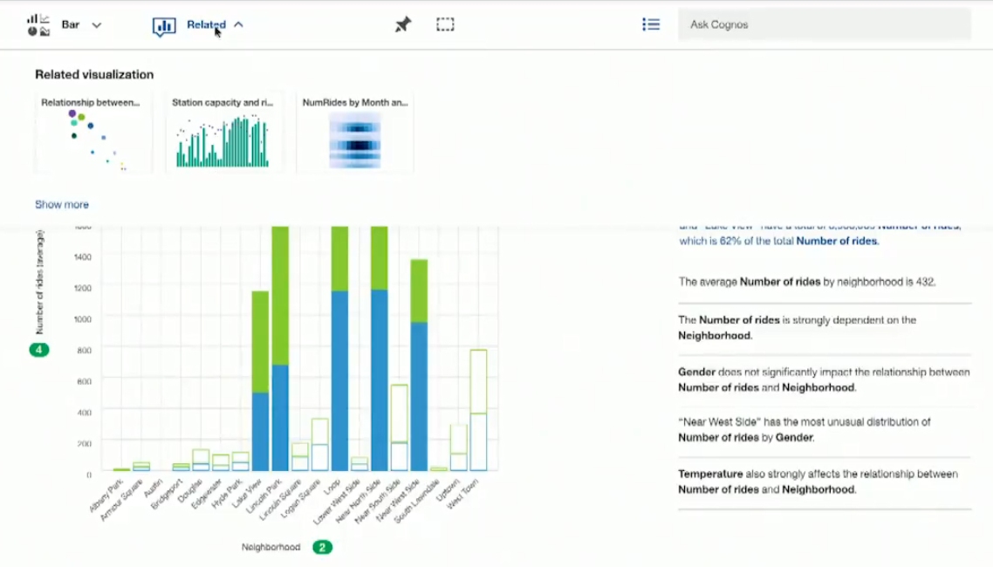Click the visualization type icon next to Bar
Viewport: 993px width, 567px height.
[x=38, y=24]
